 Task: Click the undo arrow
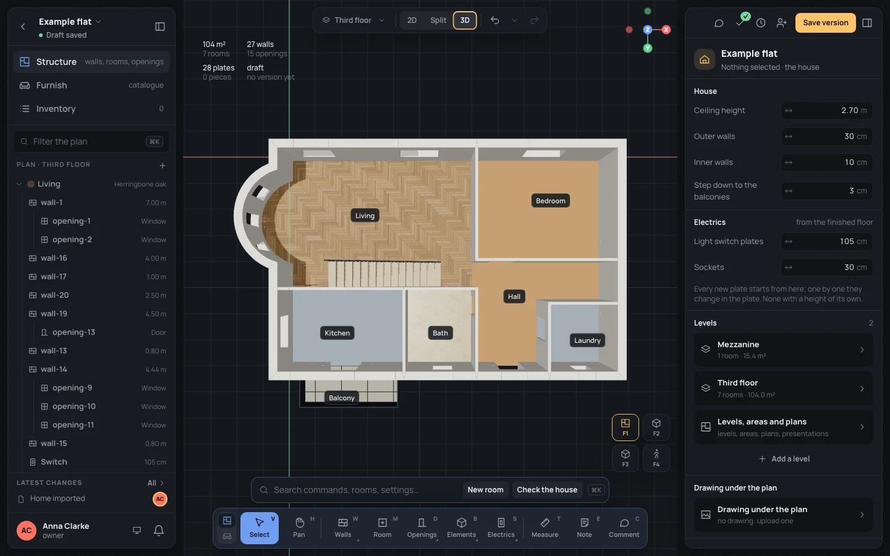[x=495, y=20]
